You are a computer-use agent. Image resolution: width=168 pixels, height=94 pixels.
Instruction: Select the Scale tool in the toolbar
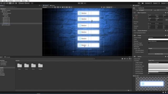[x=7, y=3]
